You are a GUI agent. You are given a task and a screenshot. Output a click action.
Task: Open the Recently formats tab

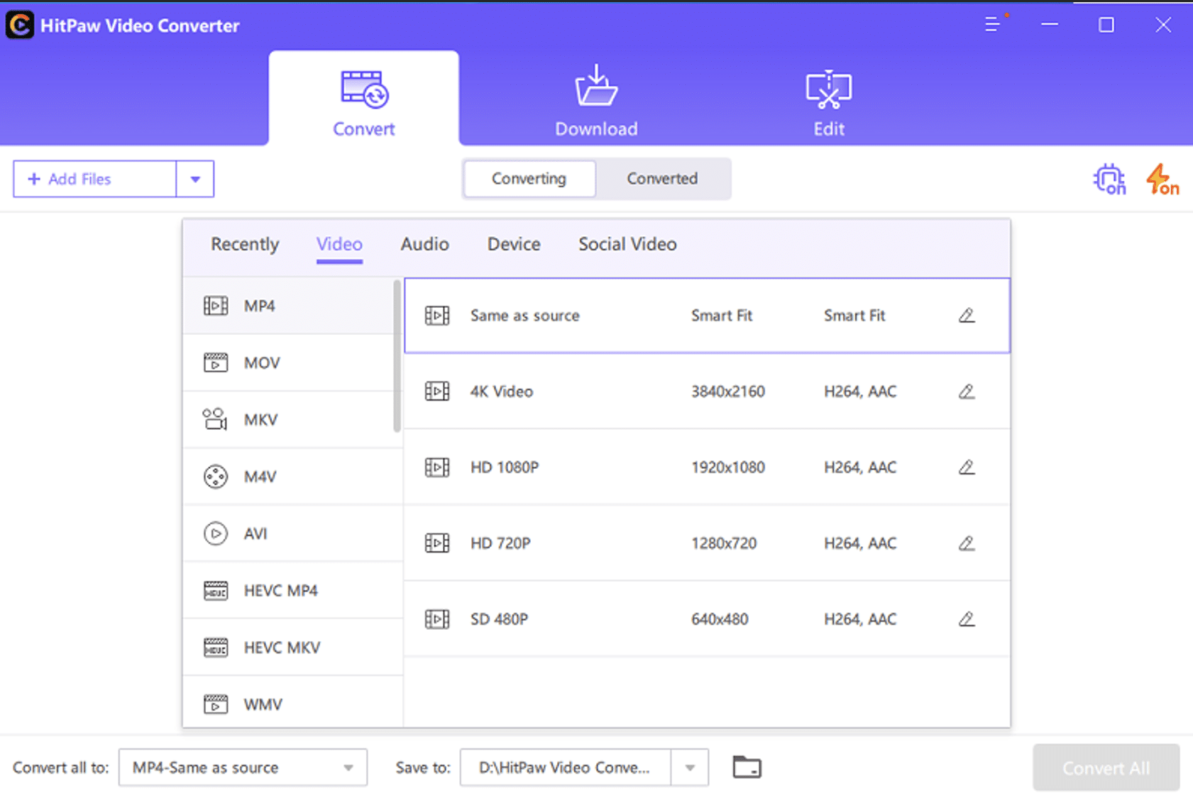pos(245,244)
